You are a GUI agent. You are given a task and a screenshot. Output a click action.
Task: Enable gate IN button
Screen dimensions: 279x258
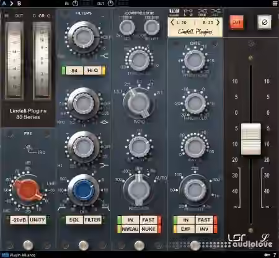pyautogui.click(x=186, y=220)
